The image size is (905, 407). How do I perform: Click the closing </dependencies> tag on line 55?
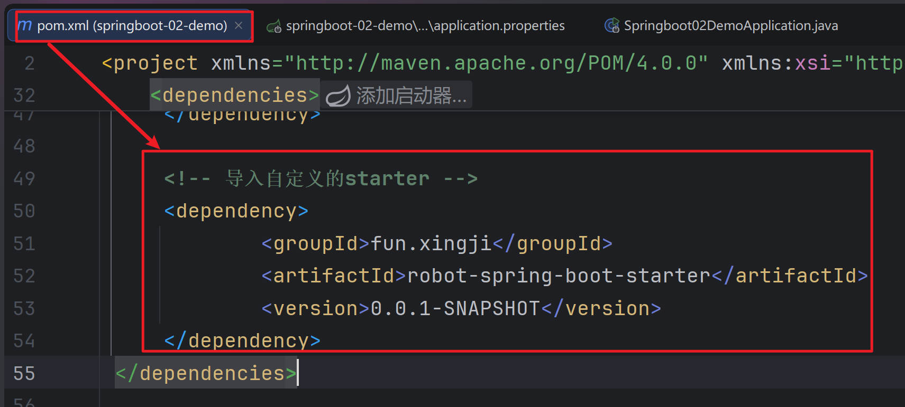[x=206, y=374]
